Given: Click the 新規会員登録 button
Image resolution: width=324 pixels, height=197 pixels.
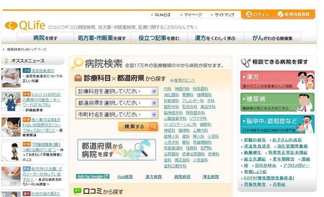Looking at the screenshot, I should click(294, 14).
